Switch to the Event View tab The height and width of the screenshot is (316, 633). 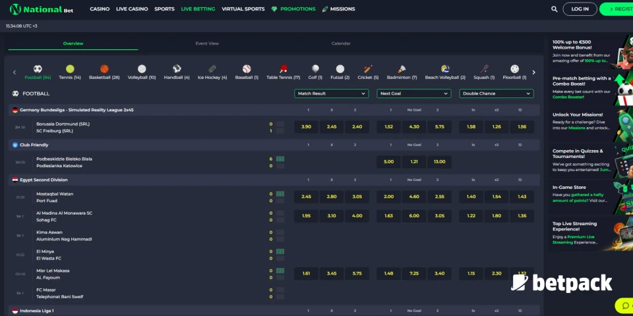207,43
